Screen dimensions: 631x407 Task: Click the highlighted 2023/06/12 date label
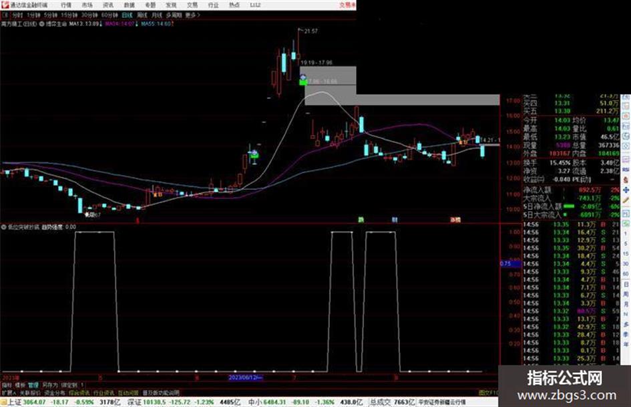point(245,378)
